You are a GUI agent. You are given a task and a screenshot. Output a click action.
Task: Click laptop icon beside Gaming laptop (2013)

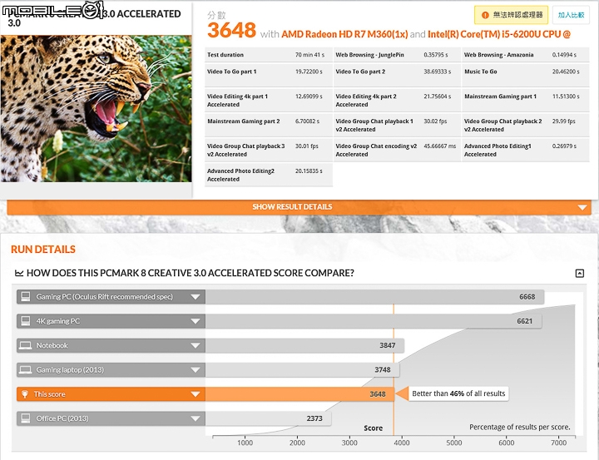(x=26, y=370)
